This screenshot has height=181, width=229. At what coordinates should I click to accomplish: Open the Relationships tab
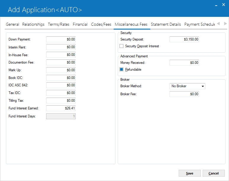33,24
